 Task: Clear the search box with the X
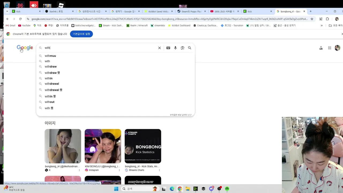click(x=159, y=48)
